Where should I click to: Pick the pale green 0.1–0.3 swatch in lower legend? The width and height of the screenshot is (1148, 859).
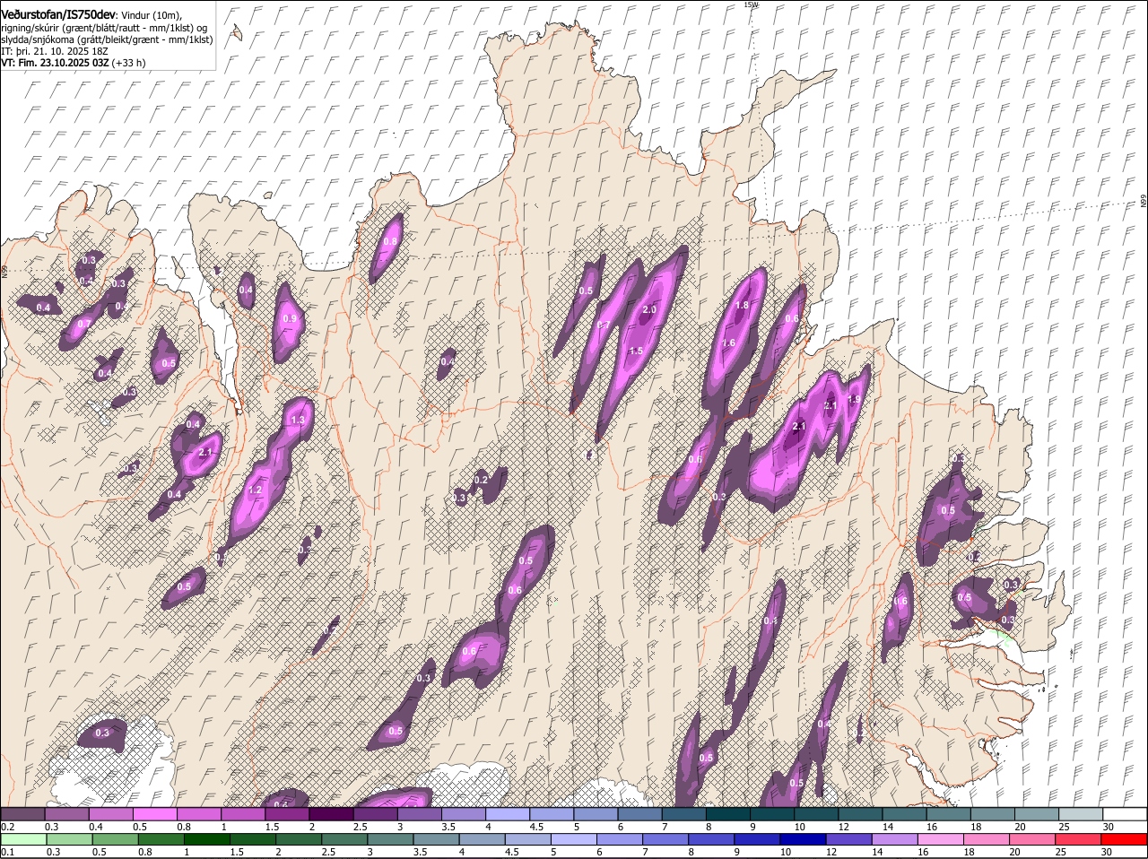click(x=25, y=839)
